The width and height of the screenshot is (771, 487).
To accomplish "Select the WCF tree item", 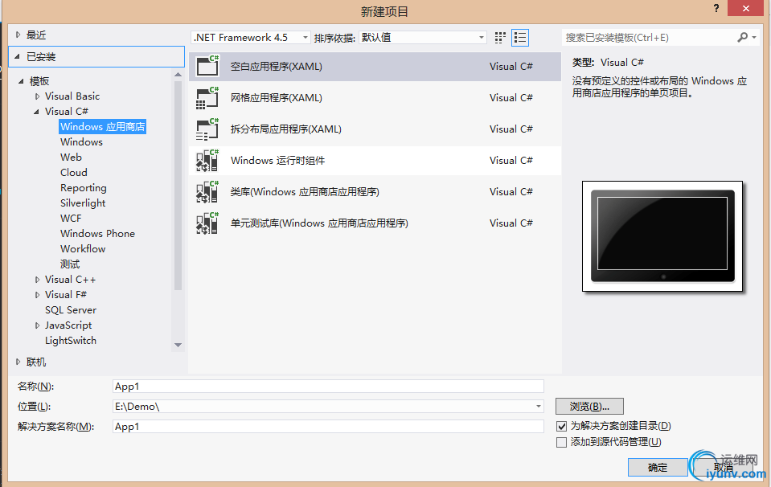I will coord(71,219).
